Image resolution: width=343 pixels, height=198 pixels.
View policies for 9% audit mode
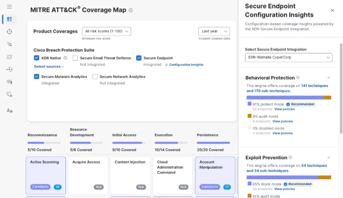tap(282, 121)
